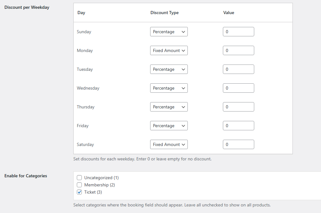Viewport: 321px width, 213px height.
Task: Select Wednesday's discount value input
Action: pos(238,88)
